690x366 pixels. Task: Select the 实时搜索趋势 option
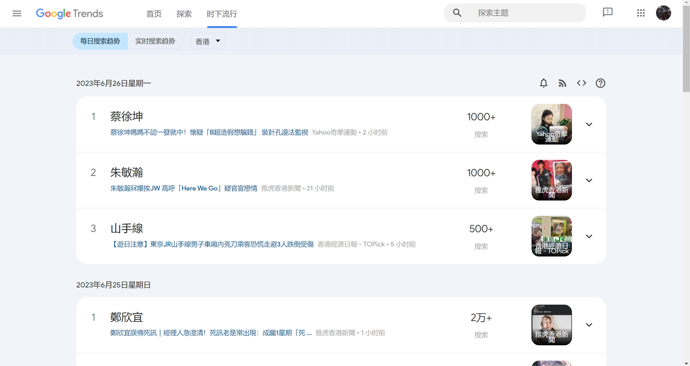tap(155, 41)
